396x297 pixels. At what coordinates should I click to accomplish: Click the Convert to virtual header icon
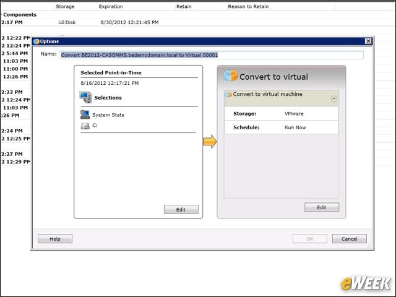click(230, 75)
